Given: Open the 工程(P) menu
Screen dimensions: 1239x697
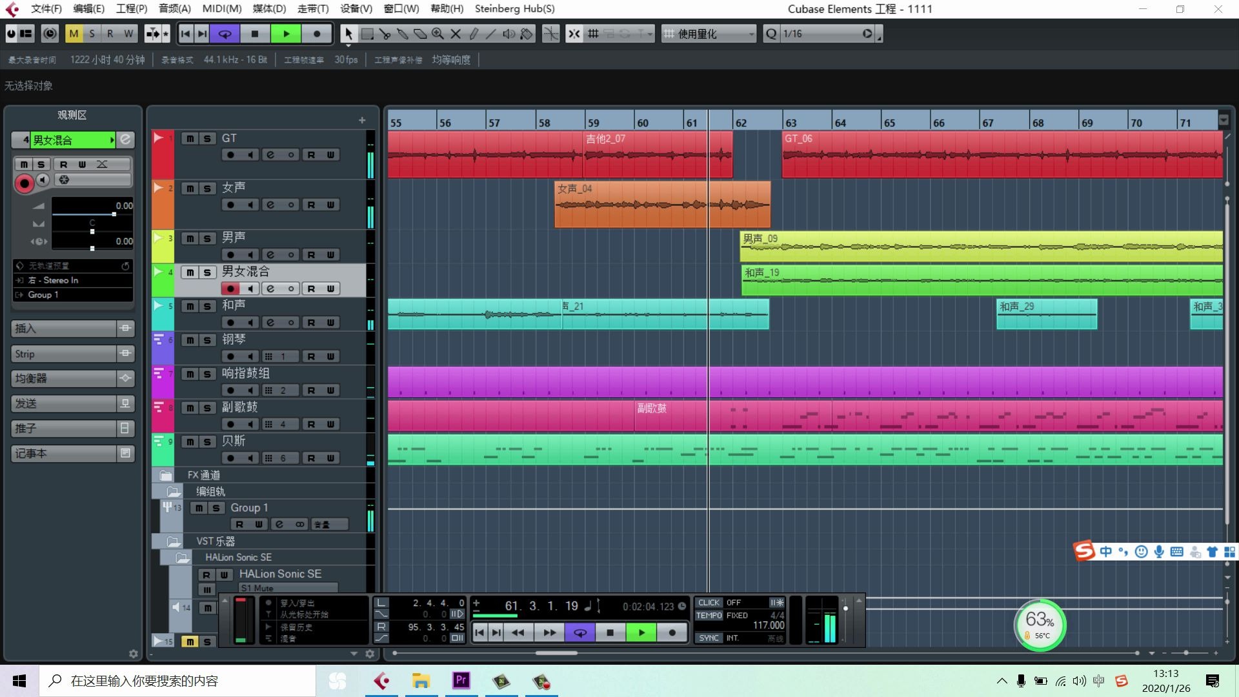Looking at the screenshot, I should point(132,8).
